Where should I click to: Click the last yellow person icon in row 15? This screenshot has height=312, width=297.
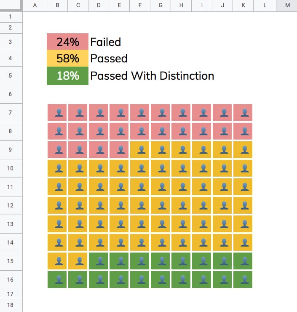click(78, 261)
